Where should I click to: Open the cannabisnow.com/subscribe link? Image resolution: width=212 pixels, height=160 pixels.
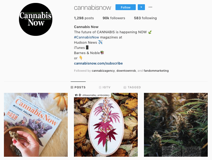pyautogui.click(x=98, y=63)
